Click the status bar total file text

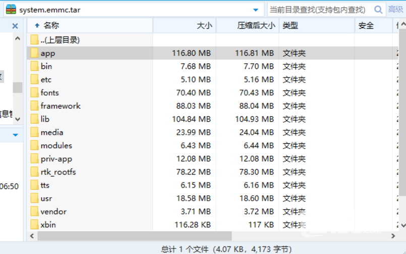click(226, 249)
